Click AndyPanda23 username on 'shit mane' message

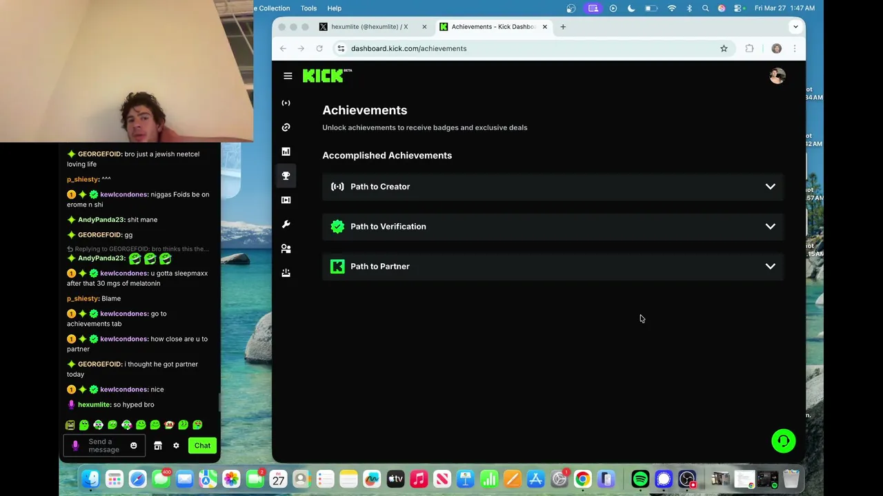101,220
